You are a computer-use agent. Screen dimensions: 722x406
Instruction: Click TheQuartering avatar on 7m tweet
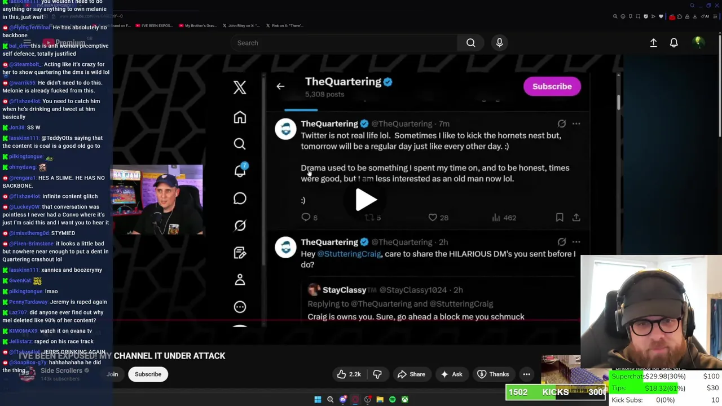(285, 129)
